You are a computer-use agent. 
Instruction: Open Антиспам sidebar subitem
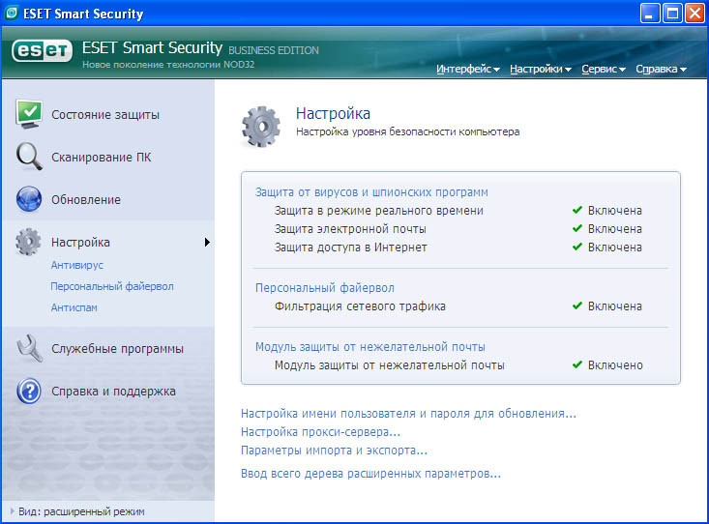click(x=74, y=307)
